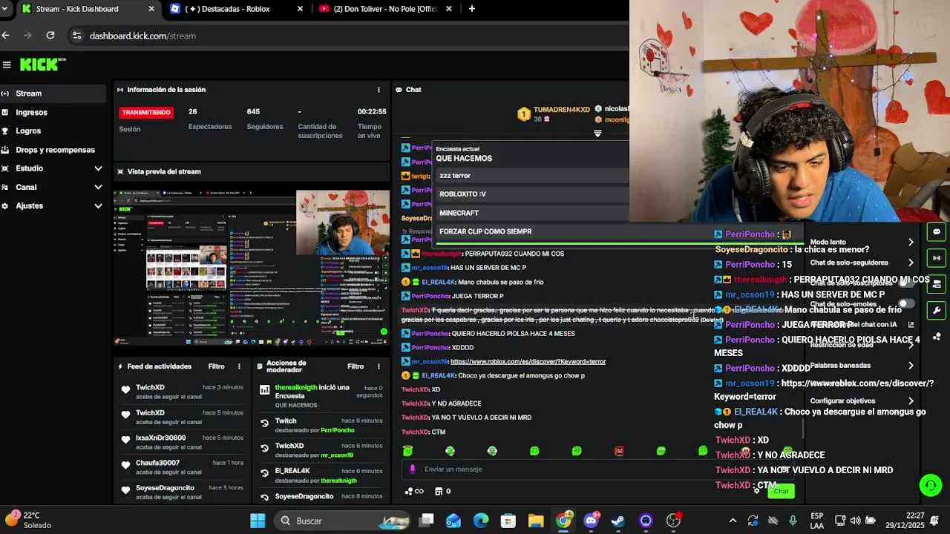950x534 pixels.
Task: Select the broadcast signal icon in the right sidebar
Action: click(937, 258)
